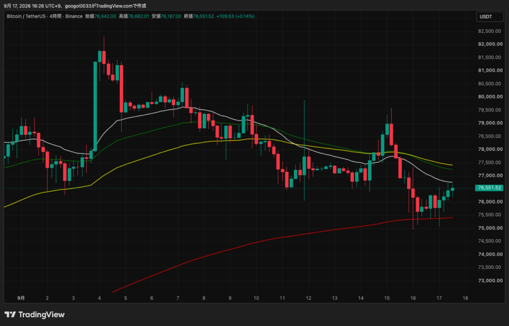The width and height of the screenshot is (509, 326).
Task: Click the 始値 open value 76,442.00
Action: pos(105,16)
